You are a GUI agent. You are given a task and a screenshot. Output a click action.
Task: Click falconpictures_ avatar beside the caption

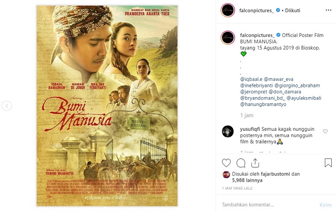(228, 37)
